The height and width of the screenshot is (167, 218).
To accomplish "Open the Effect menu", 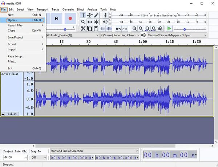I will (80, 9).
